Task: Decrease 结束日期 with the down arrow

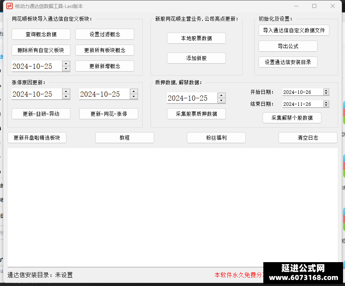Action: click(x=326, y=105)
